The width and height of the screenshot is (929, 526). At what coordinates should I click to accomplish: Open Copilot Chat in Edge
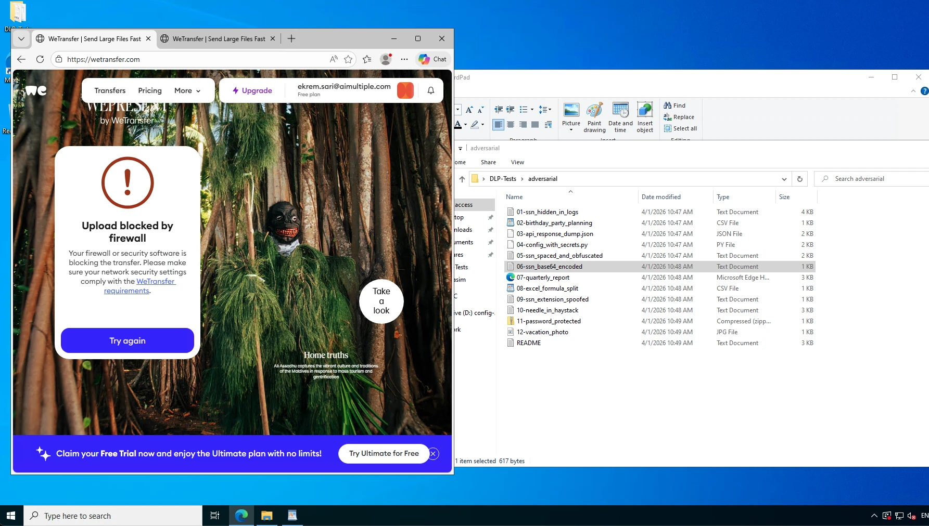(432, 59)
